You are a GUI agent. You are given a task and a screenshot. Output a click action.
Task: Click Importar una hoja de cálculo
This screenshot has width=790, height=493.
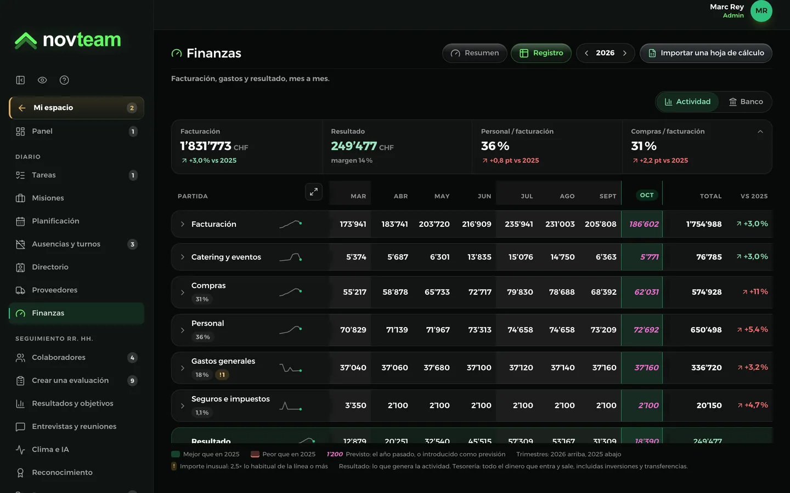pyautogui.click(x=706, y=53)
